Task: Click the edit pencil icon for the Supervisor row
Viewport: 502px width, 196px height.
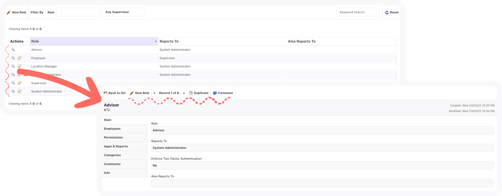Action: point(20,83)
